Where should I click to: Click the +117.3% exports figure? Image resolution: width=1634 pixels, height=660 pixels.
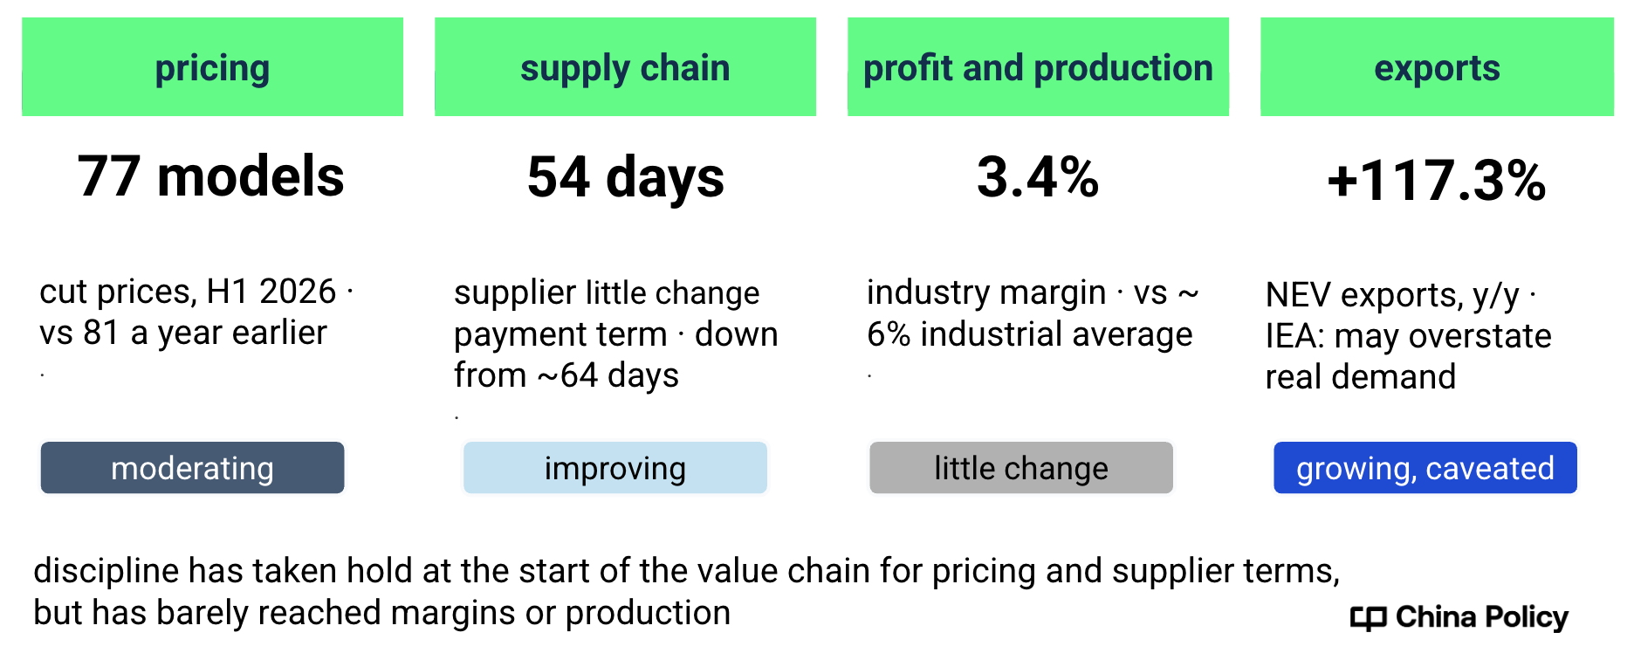(1437, 181)
